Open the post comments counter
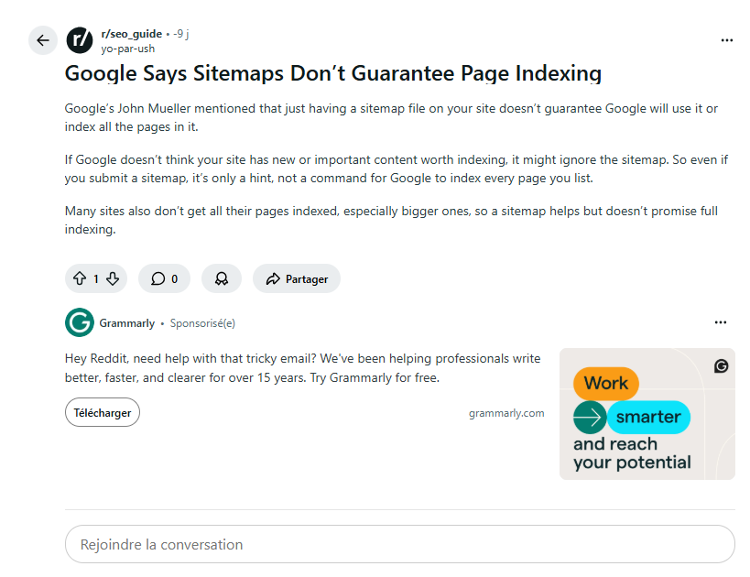 tap(164, 278)
